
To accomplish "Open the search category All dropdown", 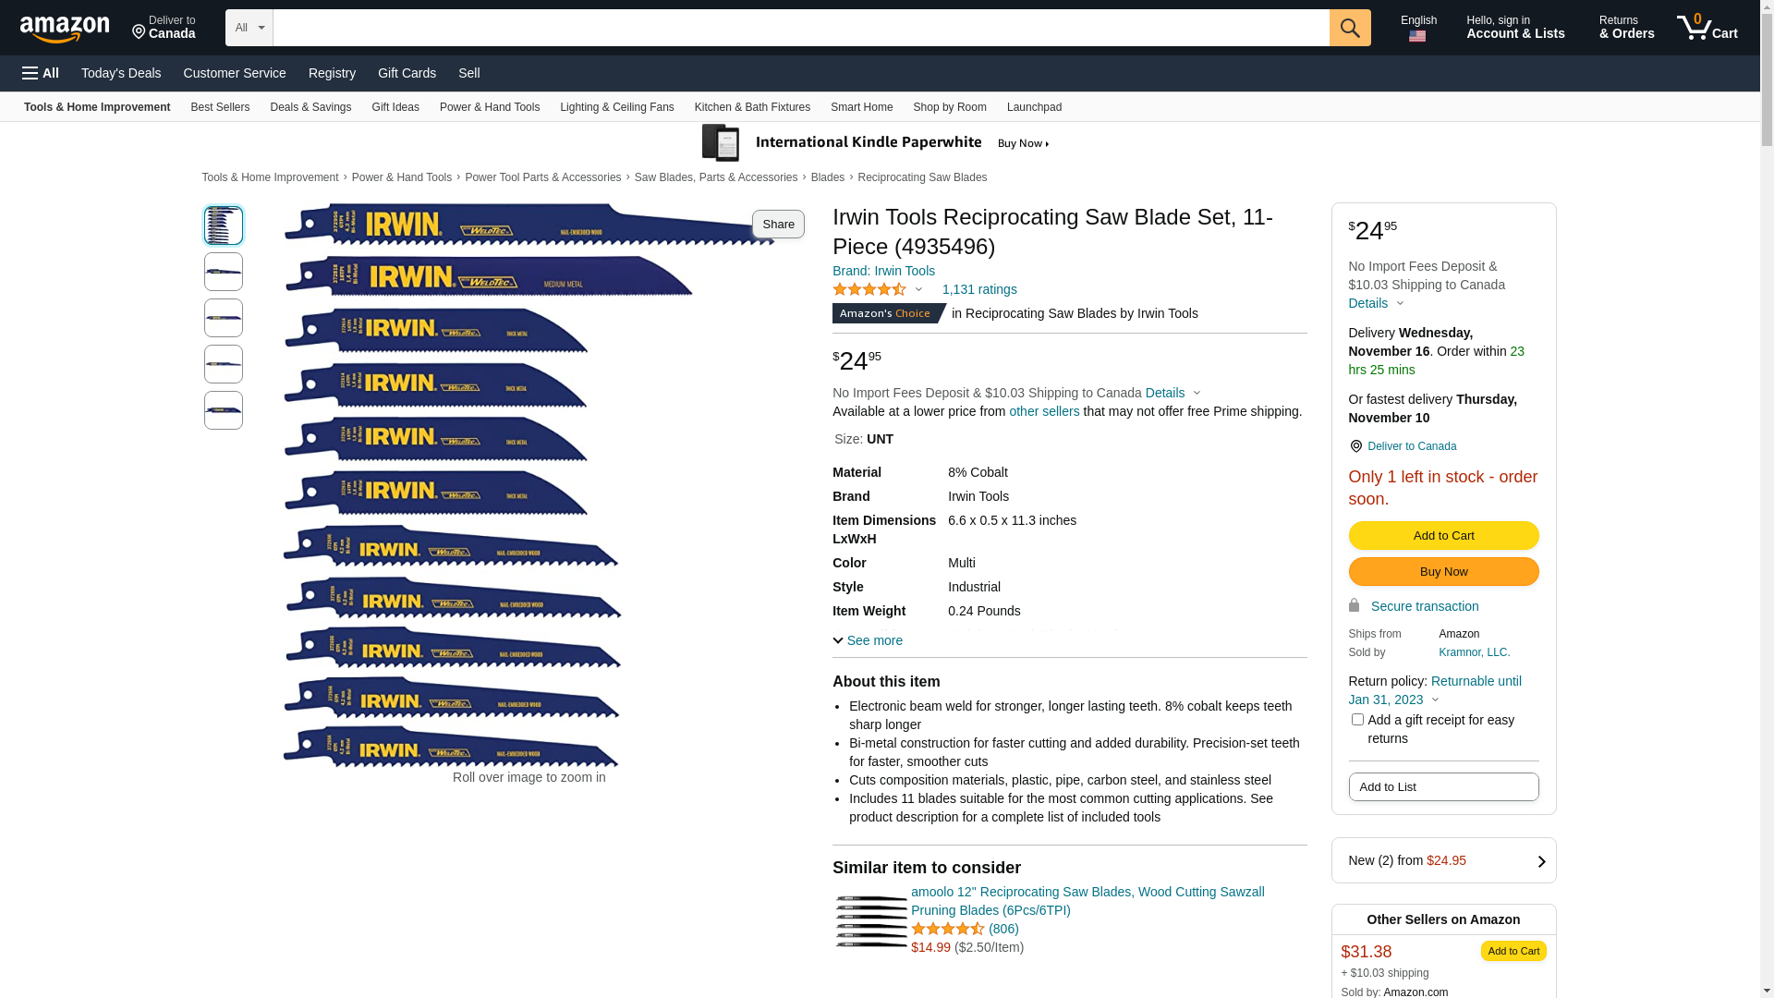I will tap(249, 28).
